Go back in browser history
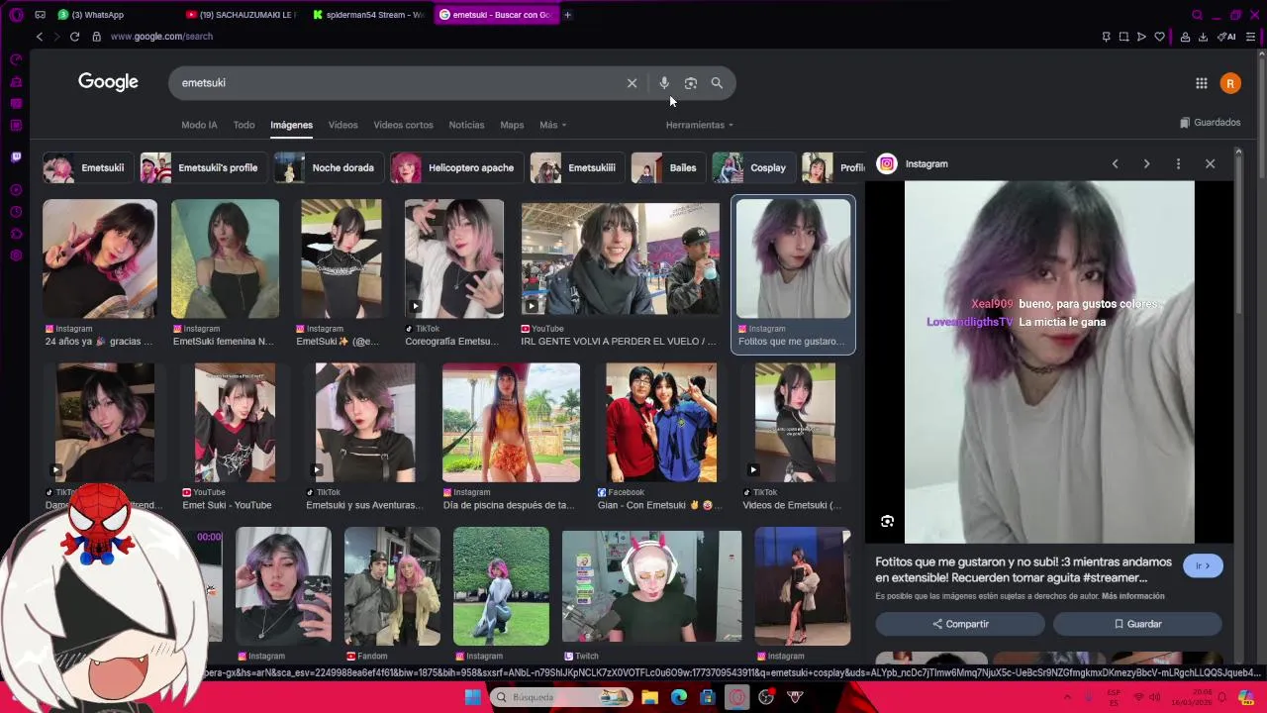This screenshot has width=1267, height=713. (x=39, y=37)
